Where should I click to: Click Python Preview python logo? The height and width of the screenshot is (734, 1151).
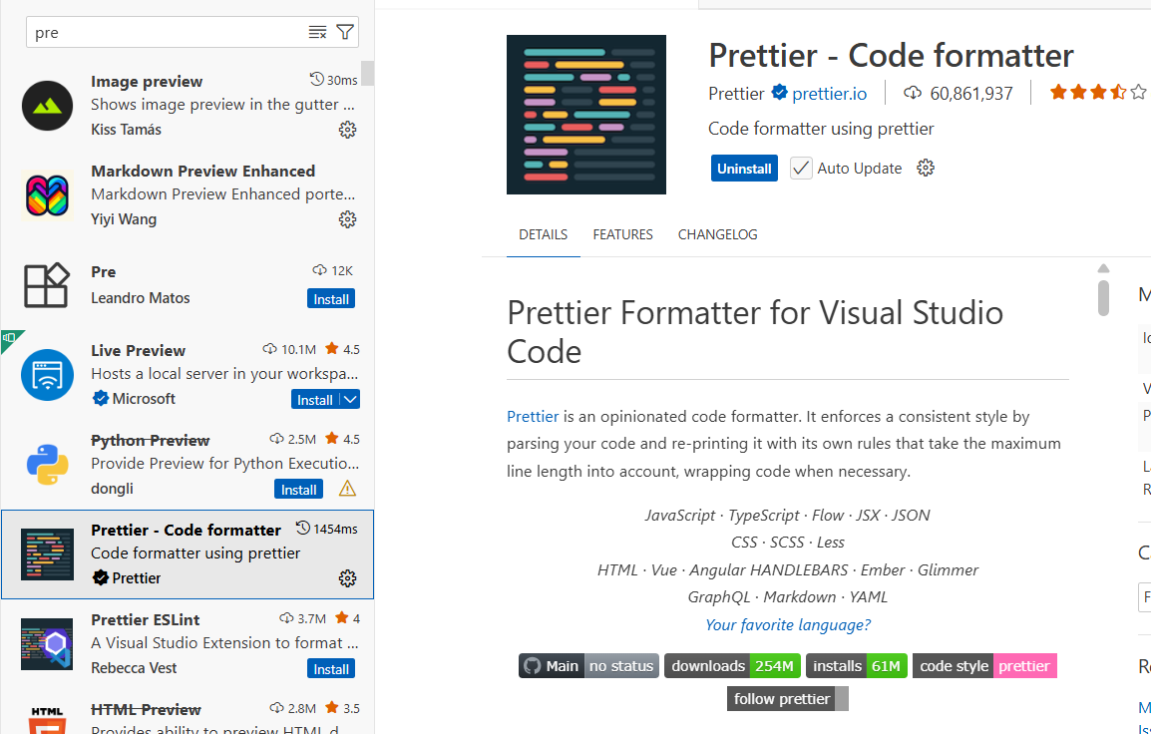point(47,464)
